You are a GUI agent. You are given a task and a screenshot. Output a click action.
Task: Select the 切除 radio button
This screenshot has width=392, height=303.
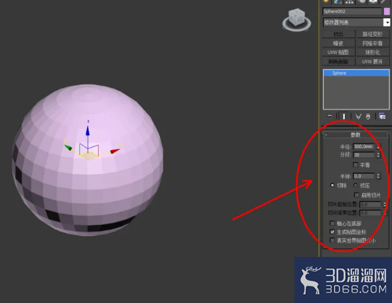click(332, 185)
